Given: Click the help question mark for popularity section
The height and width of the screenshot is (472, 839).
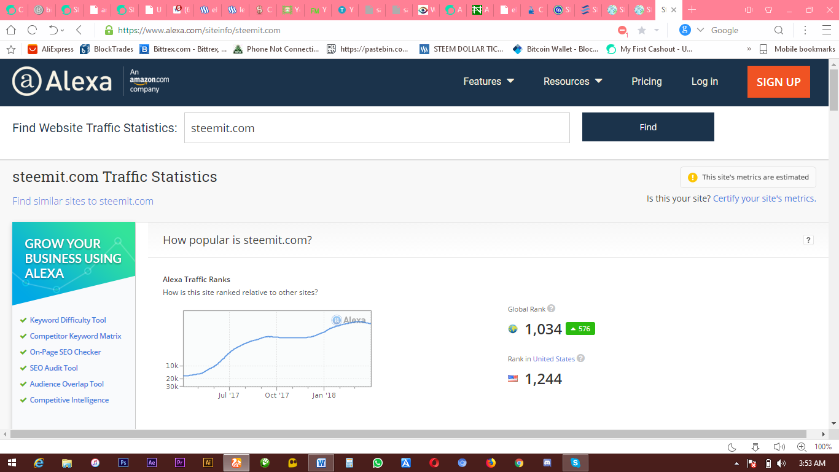Looking at the screenshot, I should pyautogui.click(x=808, y=240).
